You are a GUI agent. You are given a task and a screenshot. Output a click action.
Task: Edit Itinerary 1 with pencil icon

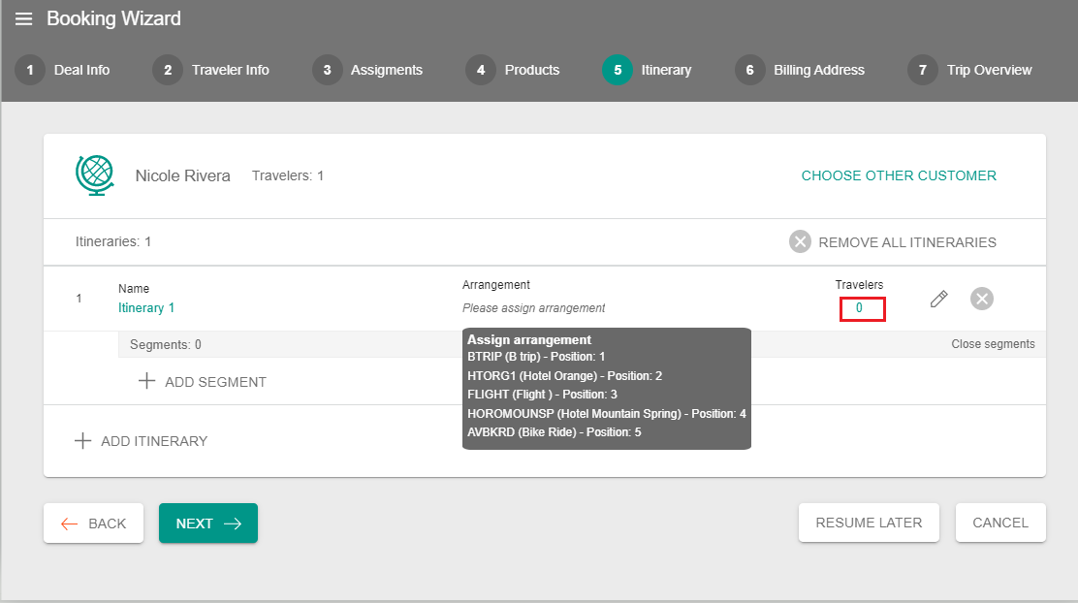point(938,299)
